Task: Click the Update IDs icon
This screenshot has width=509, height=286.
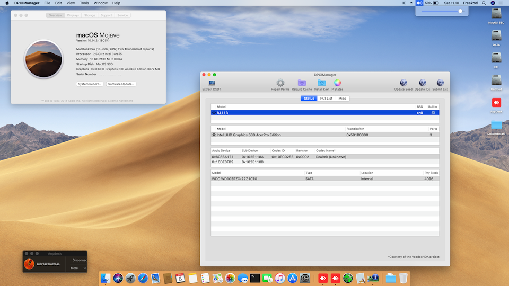Action: (x=422, y=83)
